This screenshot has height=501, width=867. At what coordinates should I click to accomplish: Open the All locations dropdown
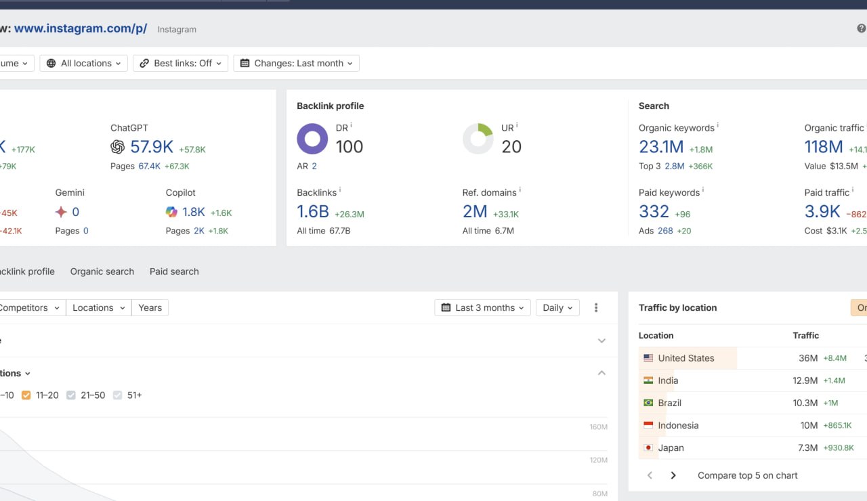coord(84,64)
